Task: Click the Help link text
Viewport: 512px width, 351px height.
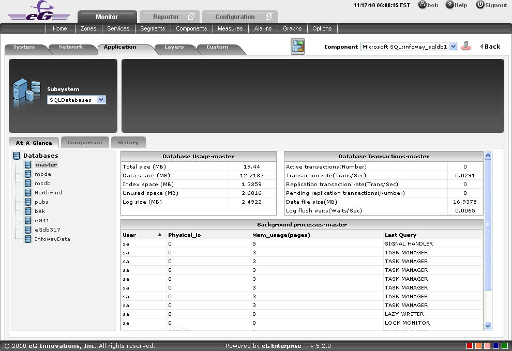Action: pyautogui.click(x=461, y=5)
